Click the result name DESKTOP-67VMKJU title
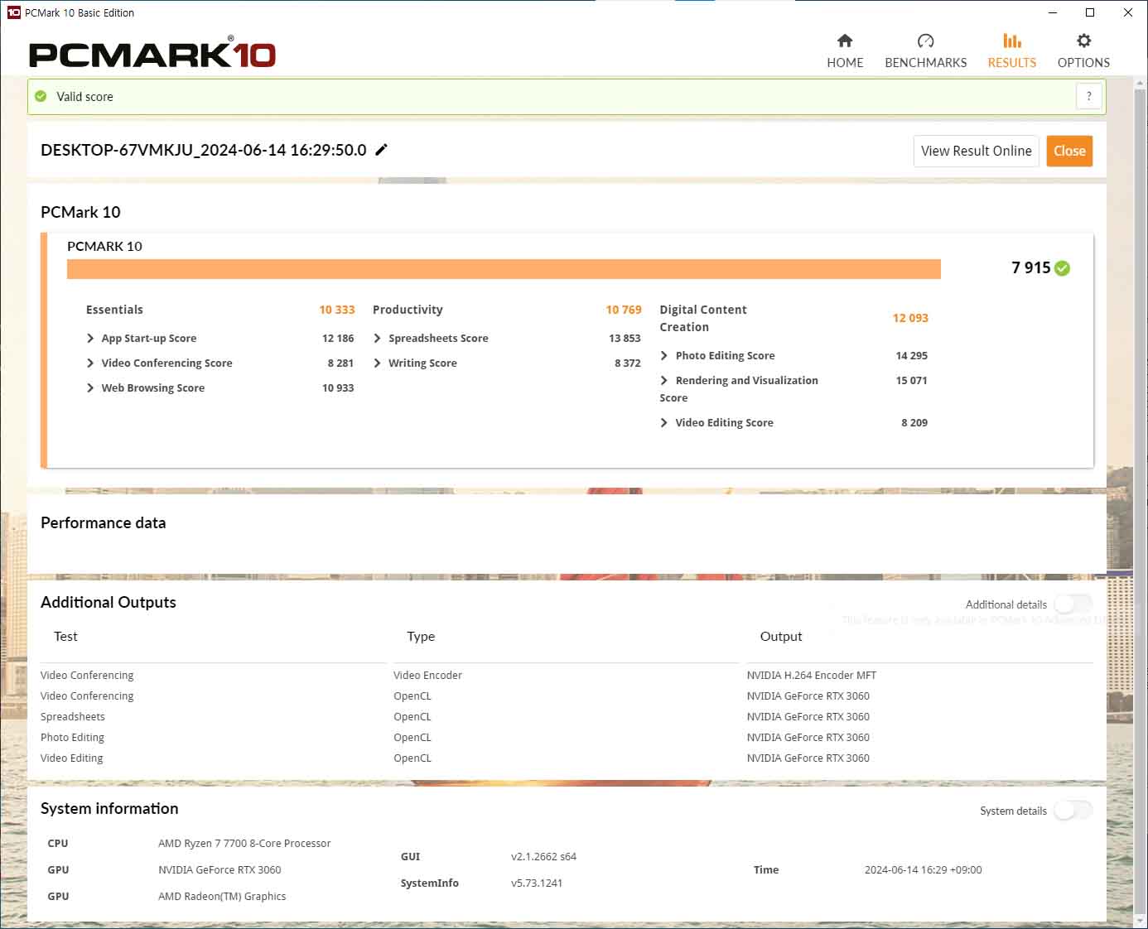The image size is (1148, 929). [x=204, y=150]
